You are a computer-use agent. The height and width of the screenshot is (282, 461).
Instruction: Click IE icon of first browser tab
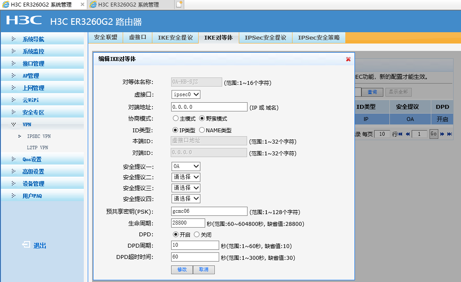[x=6, y=4]
